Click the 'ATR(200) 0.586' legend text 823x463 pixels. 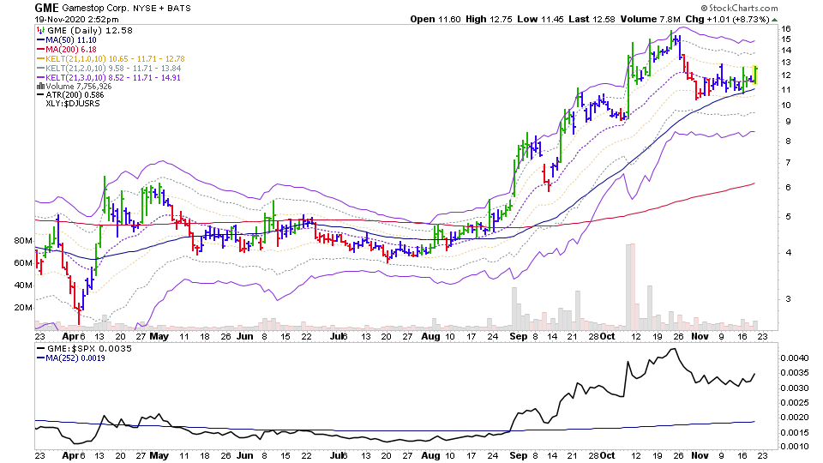(x=75, y=95)
